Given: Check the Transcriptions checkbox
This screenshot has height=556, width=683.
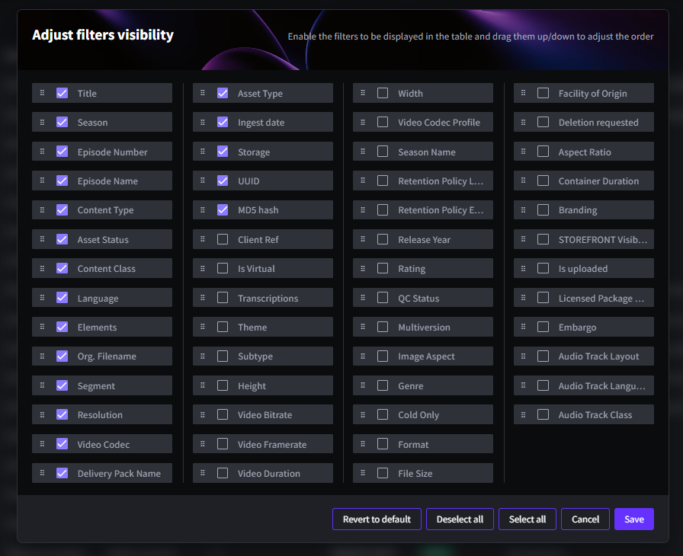Looking at the screenshot, I should [x=223, y=298].
